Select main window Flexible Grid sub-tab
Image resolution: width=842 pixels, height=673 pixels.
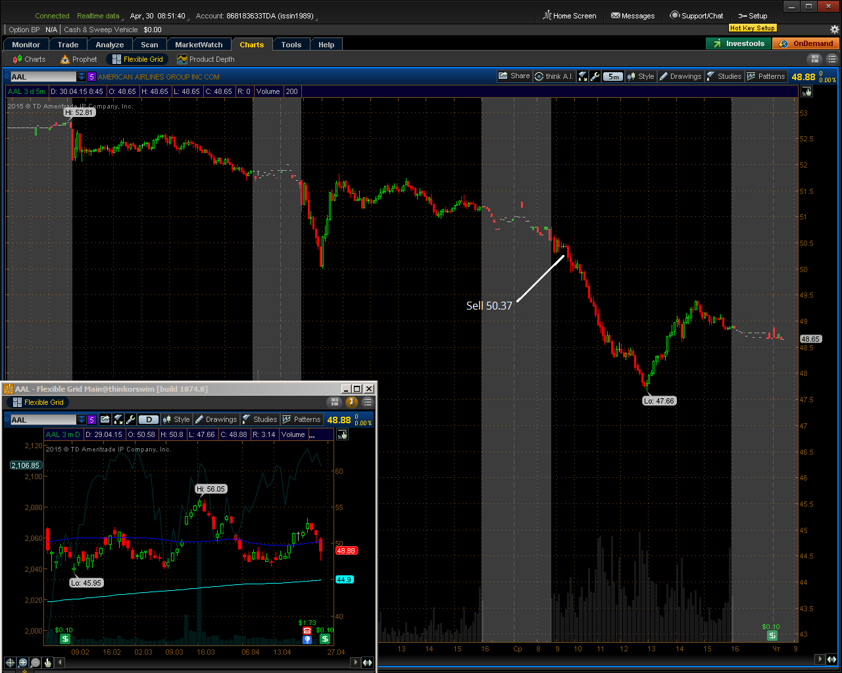pyautogui.click(x=137, y=59)
